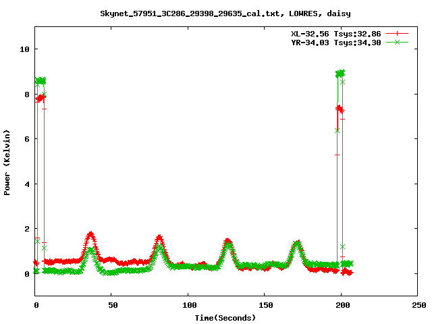Click the 4 tick label on y-axis
The image size is (432, 324).
pyautogui.click(x=26, y=184)
